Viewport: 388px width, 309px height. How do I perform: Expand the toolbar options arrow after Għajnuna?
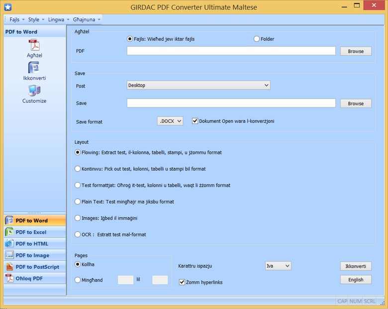(99, 19)
